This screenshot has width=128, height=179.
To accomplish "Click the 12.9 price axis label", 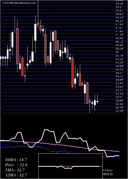I will (x=119, y=97).
